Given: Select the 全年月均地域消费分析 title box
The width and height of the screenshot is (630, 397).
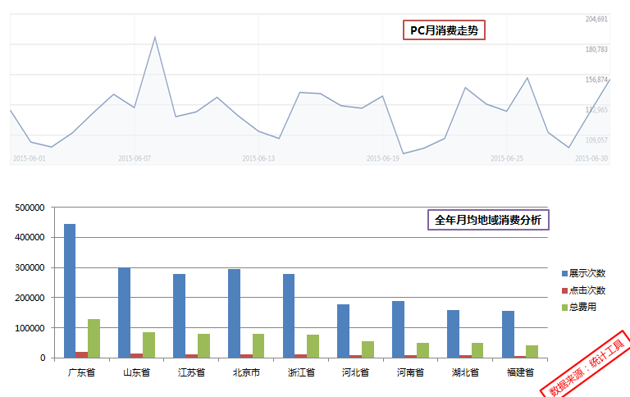Looking at the screenshot, I should pyautogui.click(x=487, y=220).
